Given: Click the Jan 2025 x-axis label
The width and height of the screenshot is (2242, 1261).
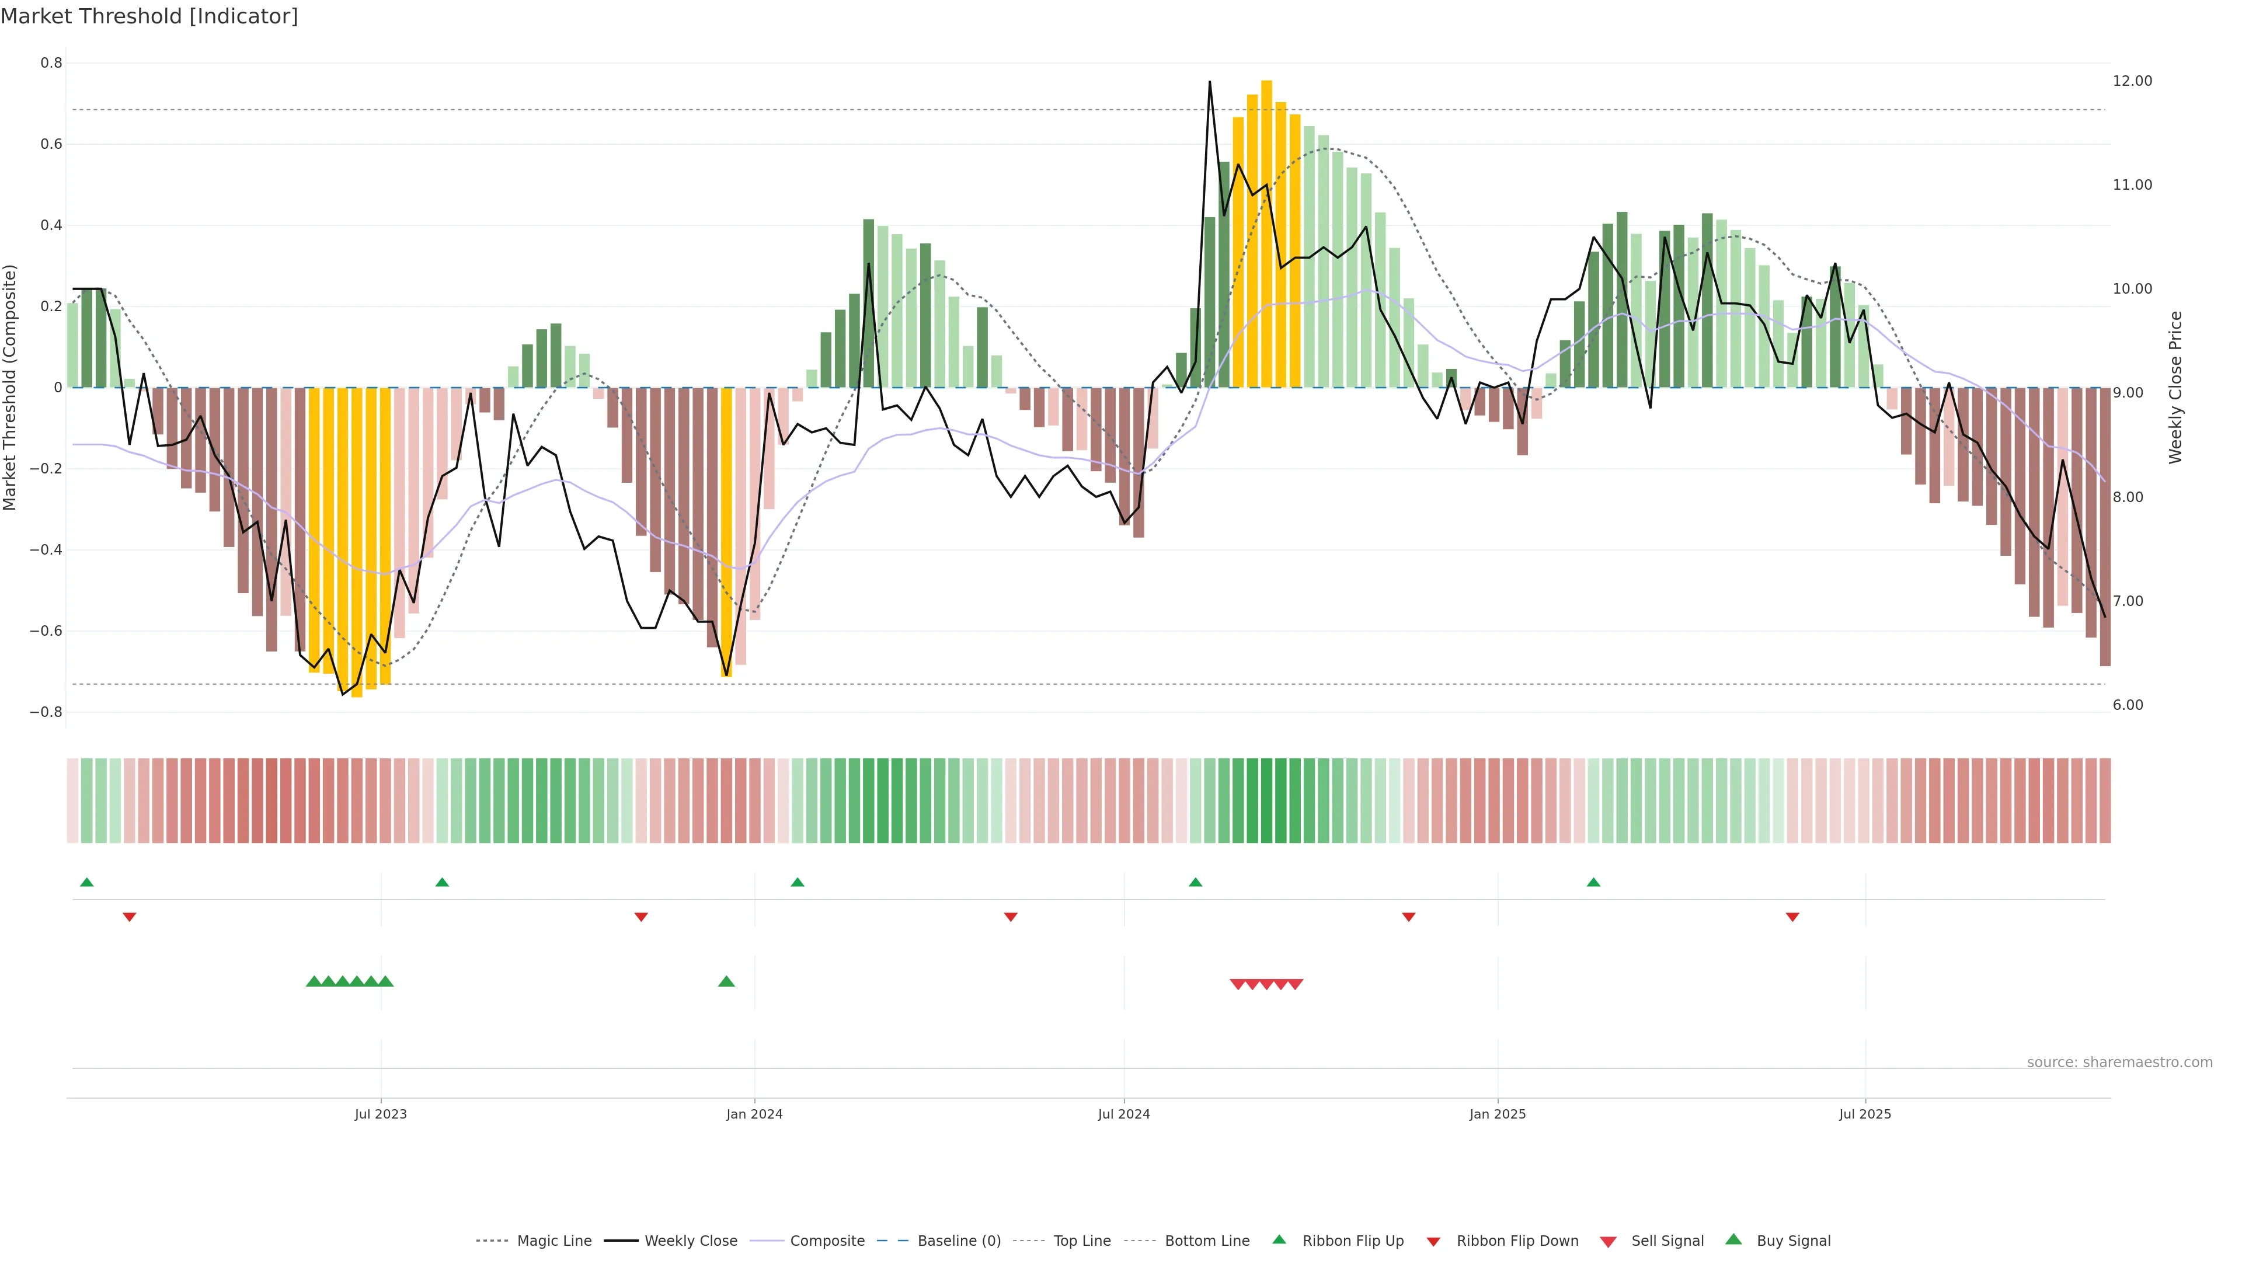Looking at the screenshot, I should click(1497, 1114).
